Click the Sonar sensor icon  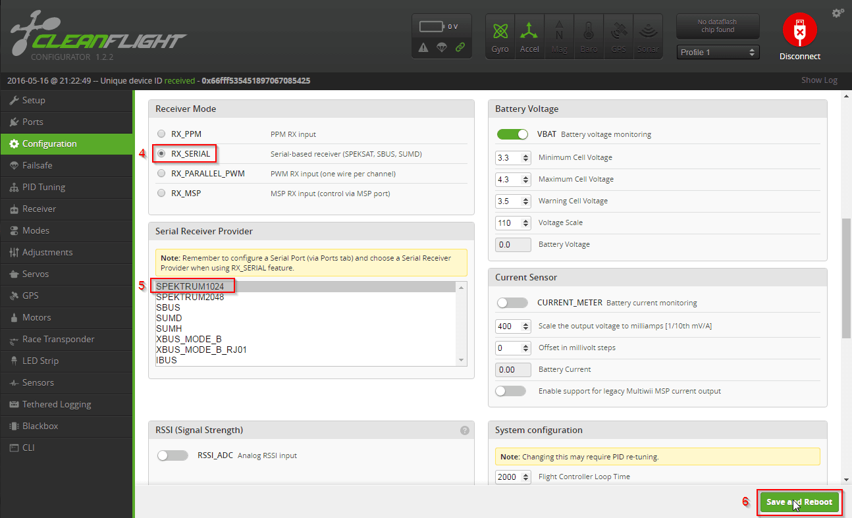point(648,36)
